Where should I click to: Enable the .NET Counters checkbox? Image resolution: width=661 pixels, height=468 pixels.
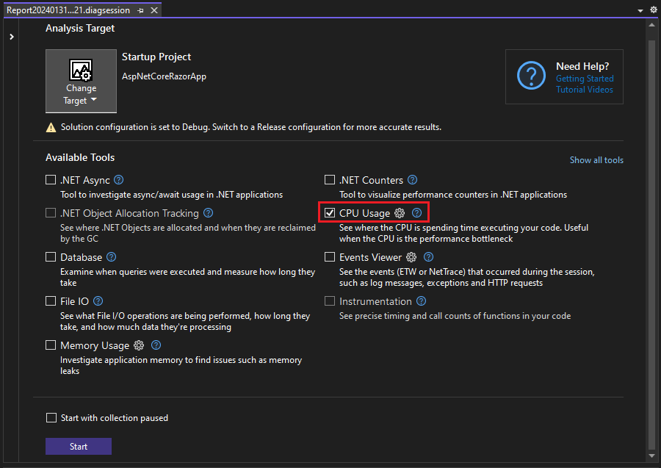click(x=329, y=179)
